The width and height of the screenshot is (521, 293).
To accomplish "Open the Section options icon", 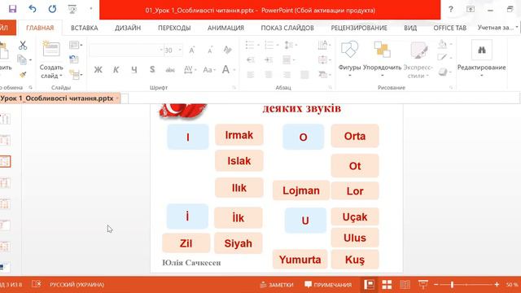I will [76, 75].
